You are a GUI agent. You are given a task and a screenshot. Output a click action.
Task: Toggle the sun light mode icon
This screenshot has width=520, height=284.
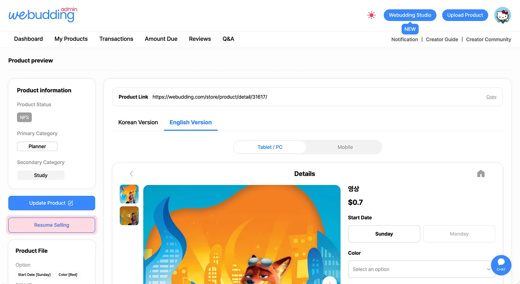[371, 15]
